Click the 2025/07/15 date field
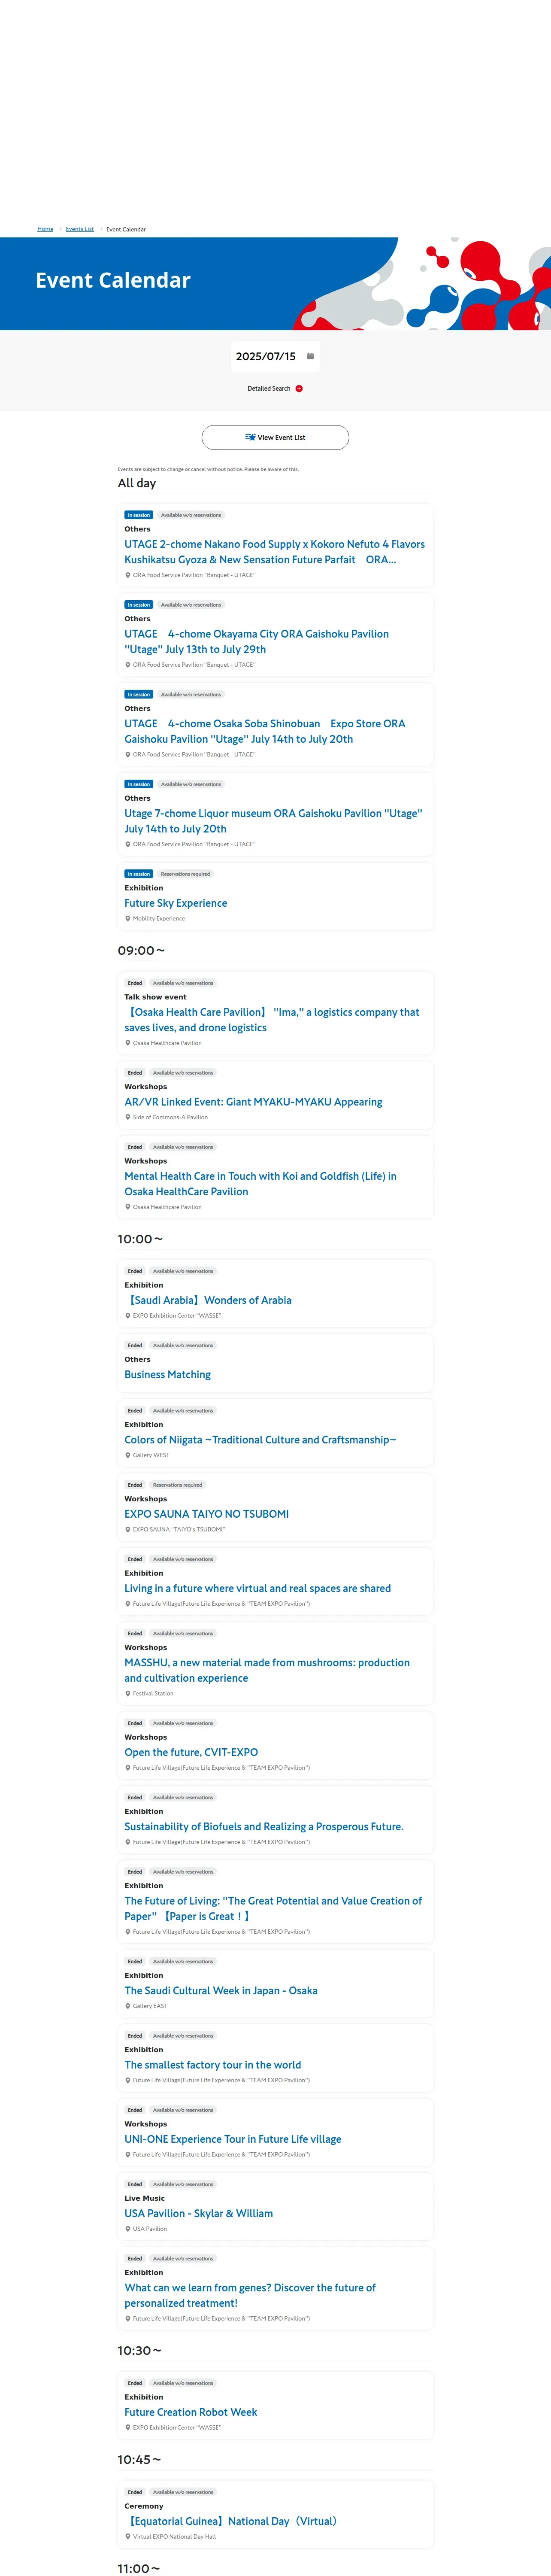Image resolution: width=551 pixels, height=2576 pixels. [x=265, y=356]
